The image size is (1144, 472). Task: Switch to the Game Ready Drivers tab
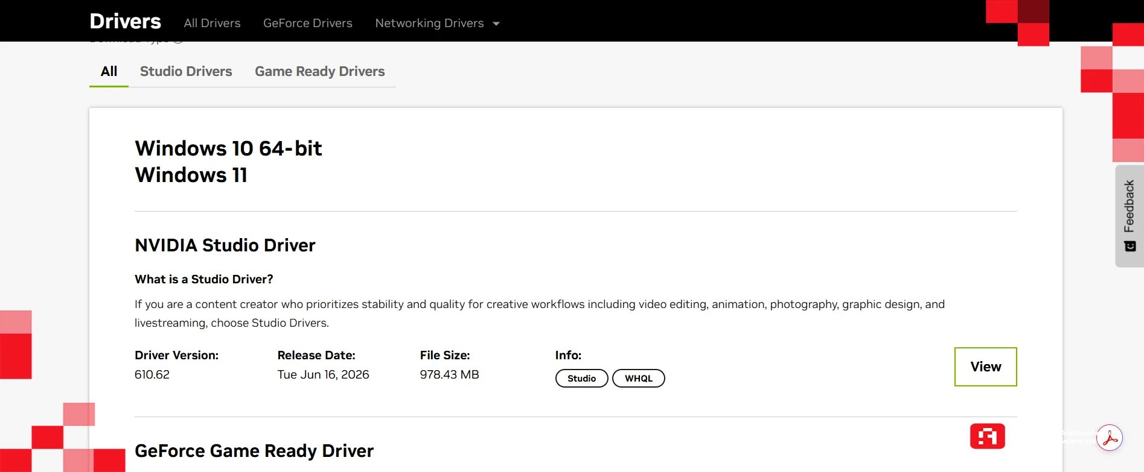(320, 72)
